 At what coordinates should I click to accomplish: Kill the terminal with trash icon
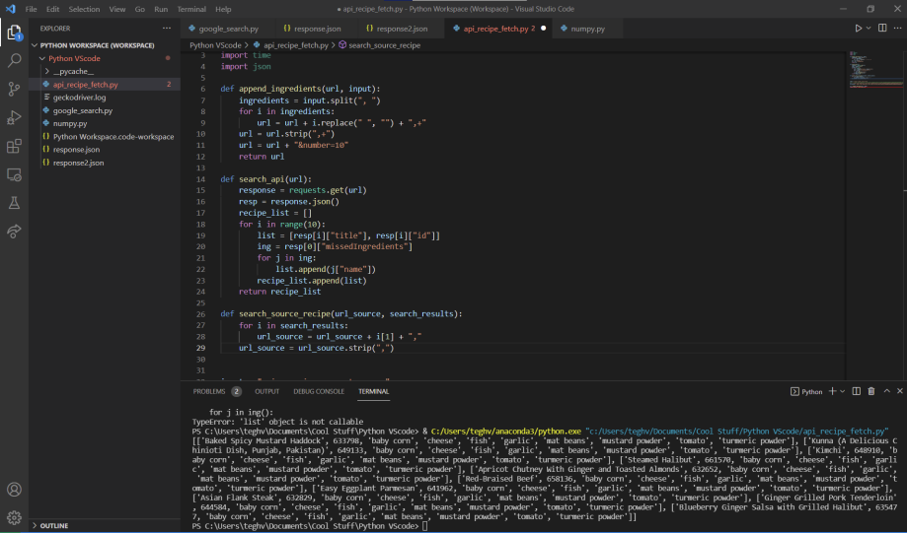(x=870, y=391)
